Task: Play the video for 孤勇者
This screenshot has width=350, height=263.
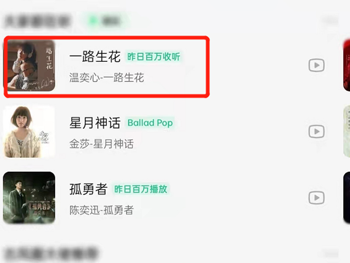Action: click(316, 198)
